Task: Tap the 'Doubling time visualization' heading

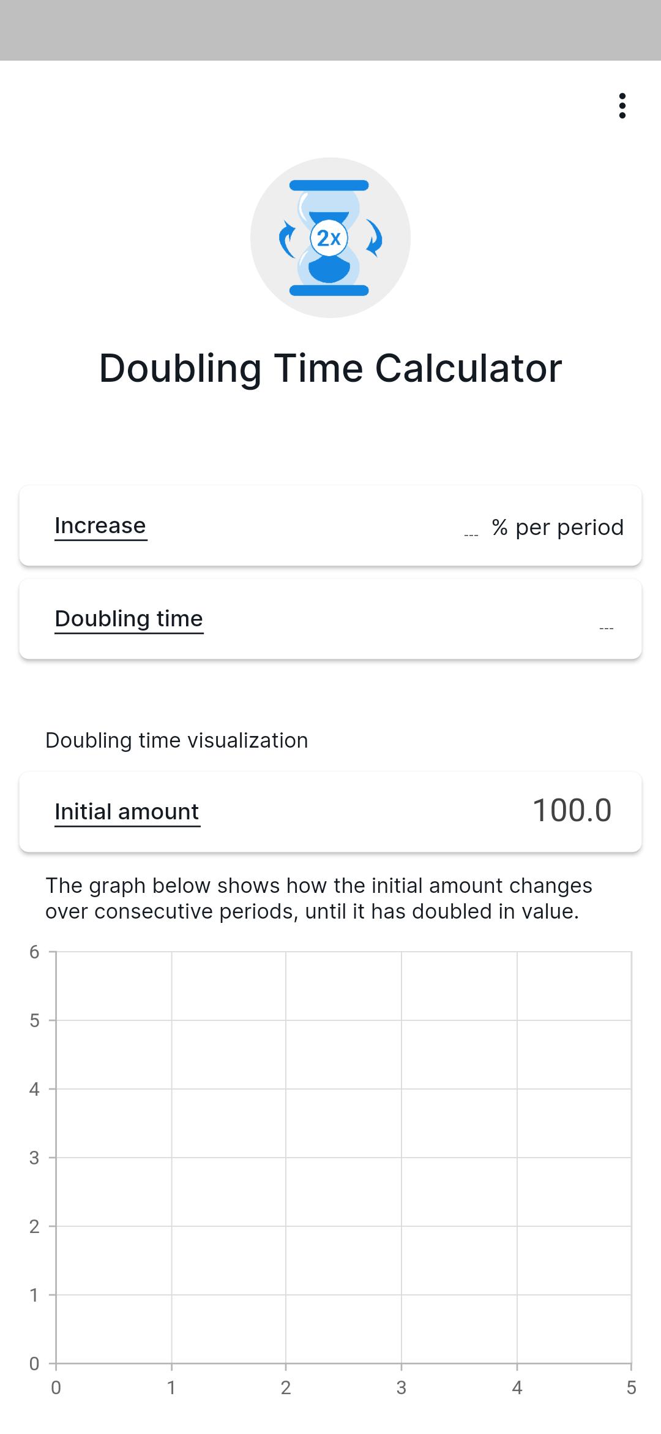Action: [176, 740]
